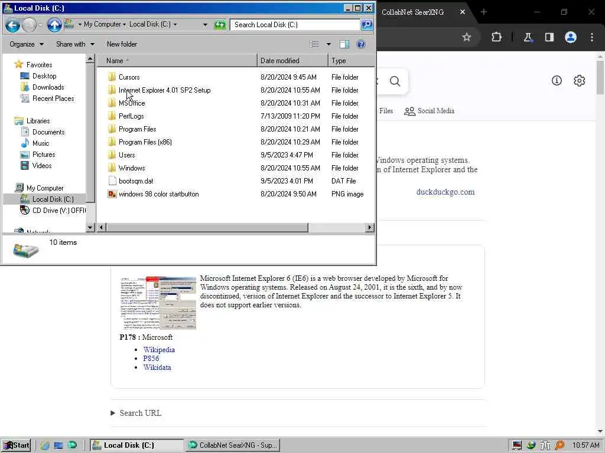The image size is (605, 453).
Task: Open Organize dropdown menu
Action: tap(26, 44)
